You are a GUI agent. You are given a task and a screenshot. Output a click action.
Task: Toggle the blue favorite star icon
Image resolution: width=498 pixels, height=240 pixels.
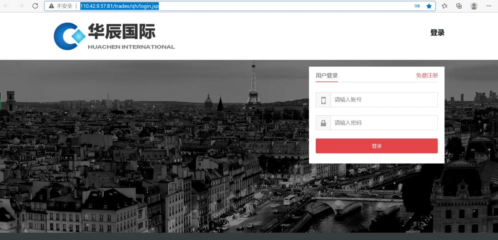(x=429, y=6)
